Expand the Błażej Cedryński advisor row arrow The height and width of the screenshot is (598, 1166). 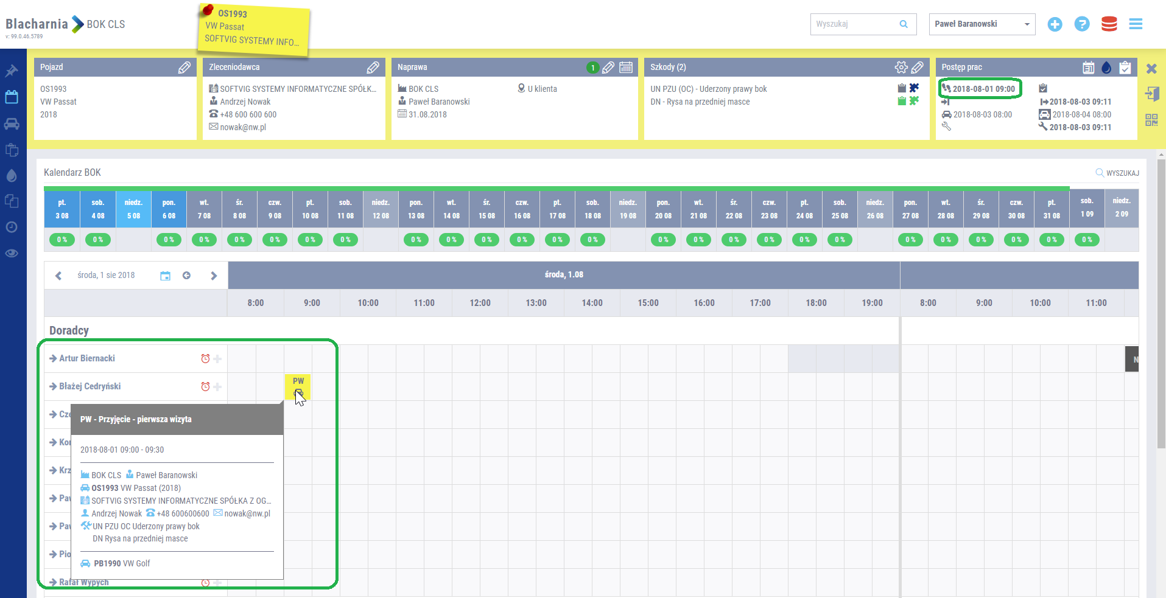(53, 386)
